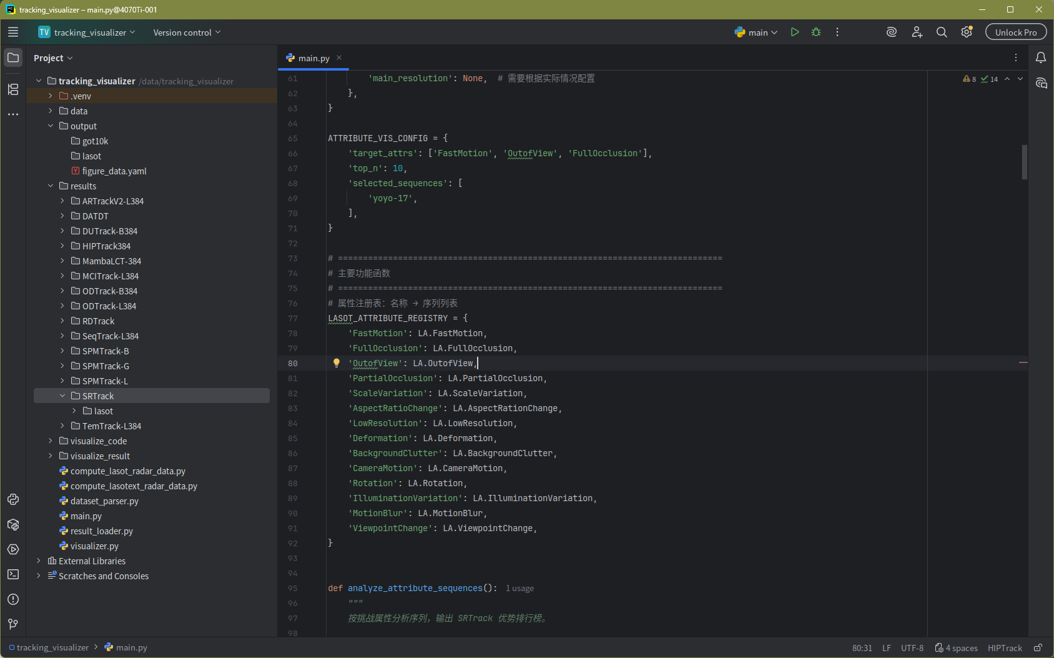Viewport: 1054px width, 658px height.
Task: Open the '4 spaces' indent settings
Action: pos(957,648)
